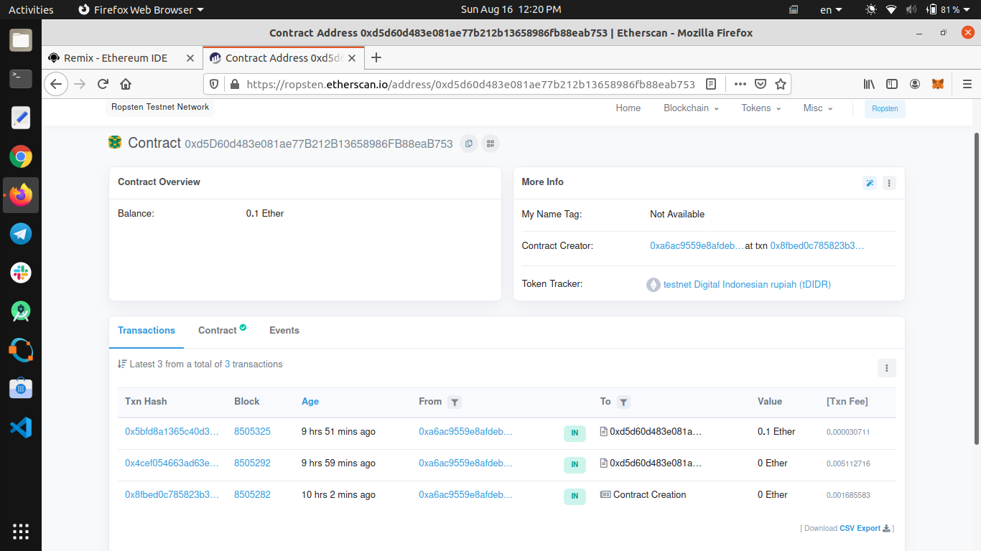Image resolution: width=981 pixels, height=551 pixels.
Task: Go to Etherscan Home
Action: [628, 108]
